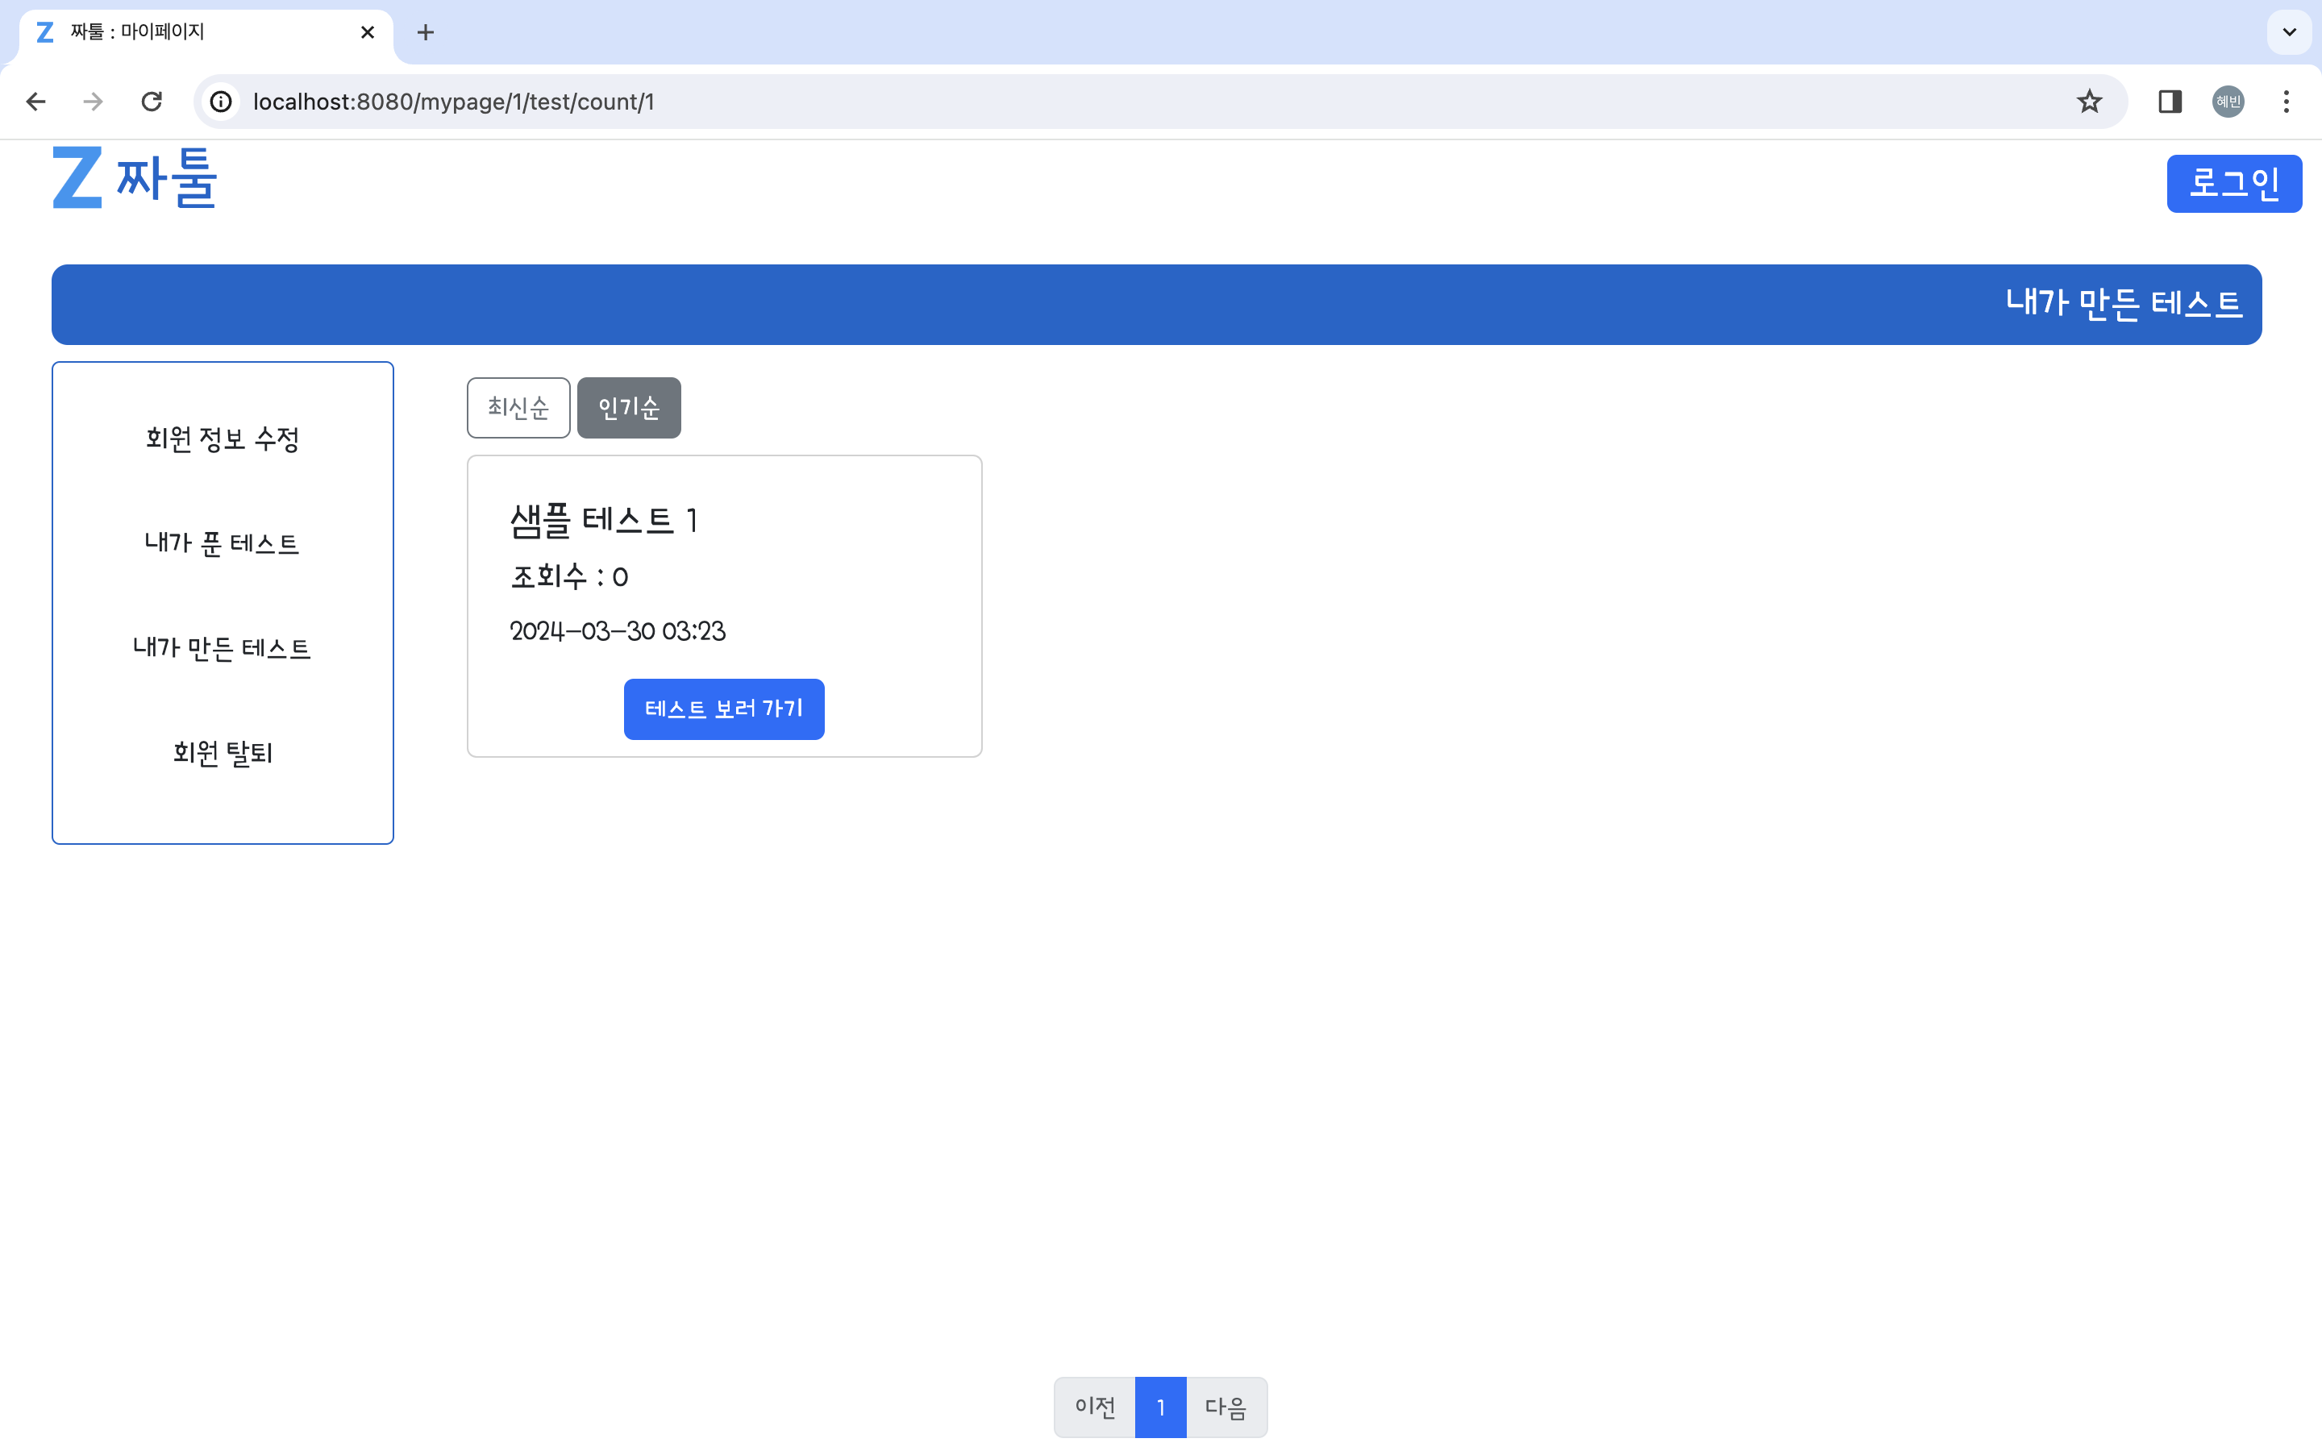Reload the current page
This screenshot has width=2322, height=1451.
152,102
